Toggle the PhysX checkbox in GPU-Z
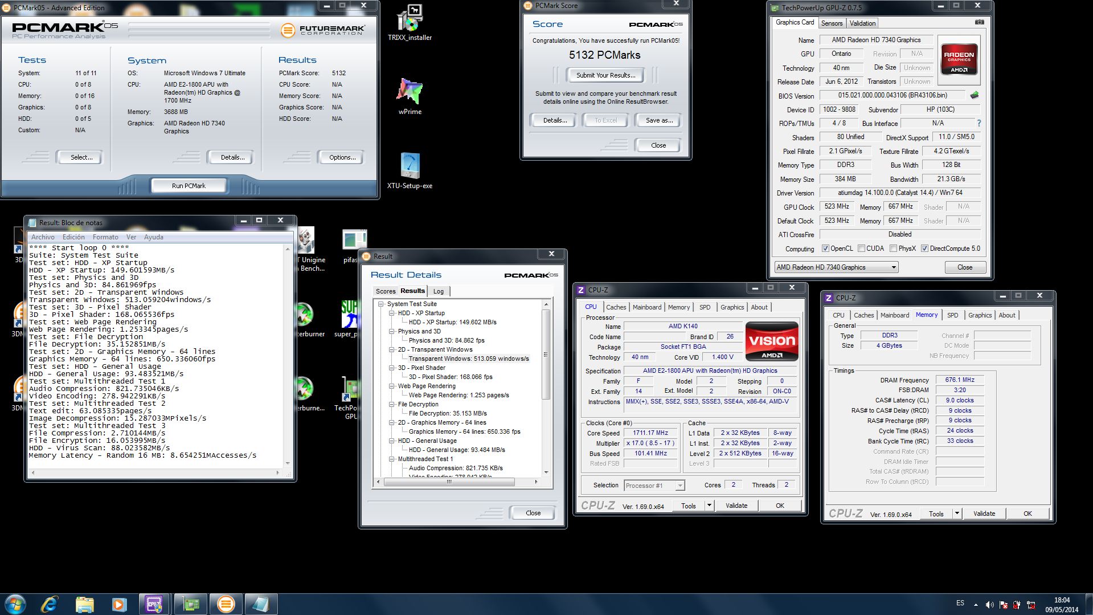Viewport: 1093px width, 615px height. click(x=894, y=249)
